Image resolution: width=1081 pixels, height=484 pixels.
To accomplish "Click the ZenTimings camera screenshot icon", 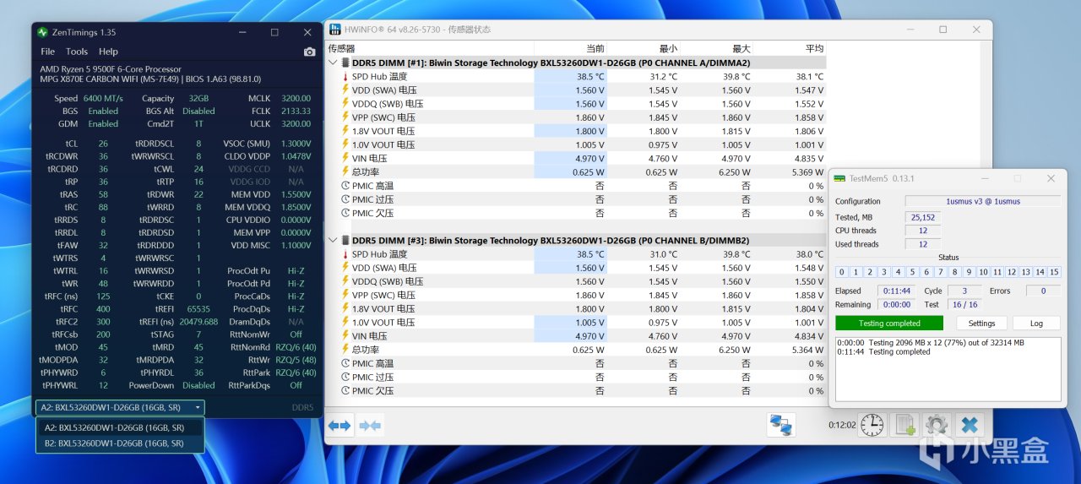I will point(309,52).
